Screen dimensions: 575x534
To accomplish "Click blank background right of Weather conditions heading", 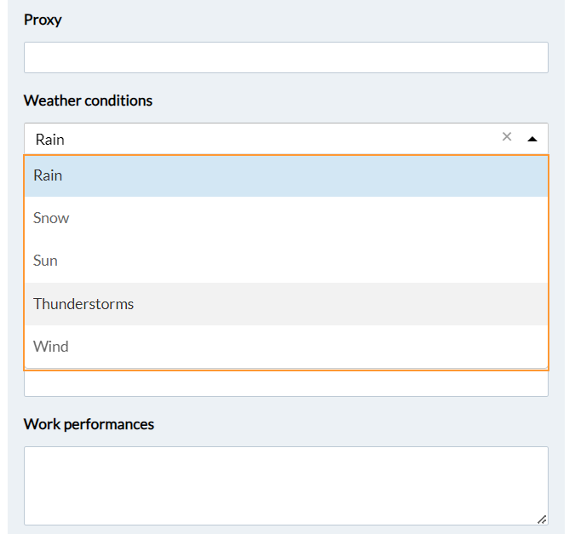I will (350, 100).
